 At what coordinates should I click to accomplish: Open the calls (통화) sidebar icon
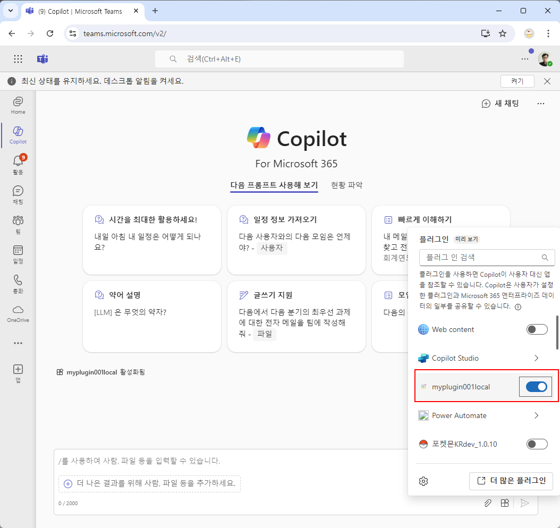18,284
